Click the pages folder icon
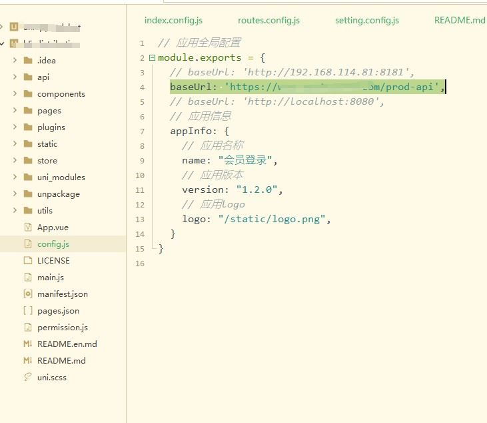Screen dimensions: 487x423 pos(28,110)
